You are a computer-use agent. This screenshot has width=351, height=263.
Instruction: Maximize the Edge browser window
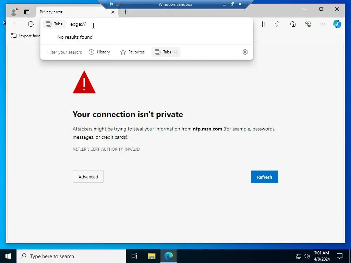(321, 9)
